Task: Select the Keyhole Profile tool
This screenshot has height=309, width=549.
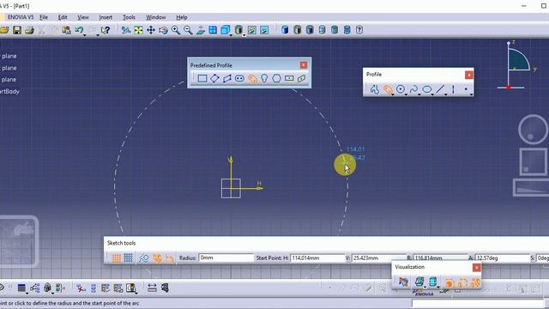Action: pyautogui.click(x=264, y=78)
